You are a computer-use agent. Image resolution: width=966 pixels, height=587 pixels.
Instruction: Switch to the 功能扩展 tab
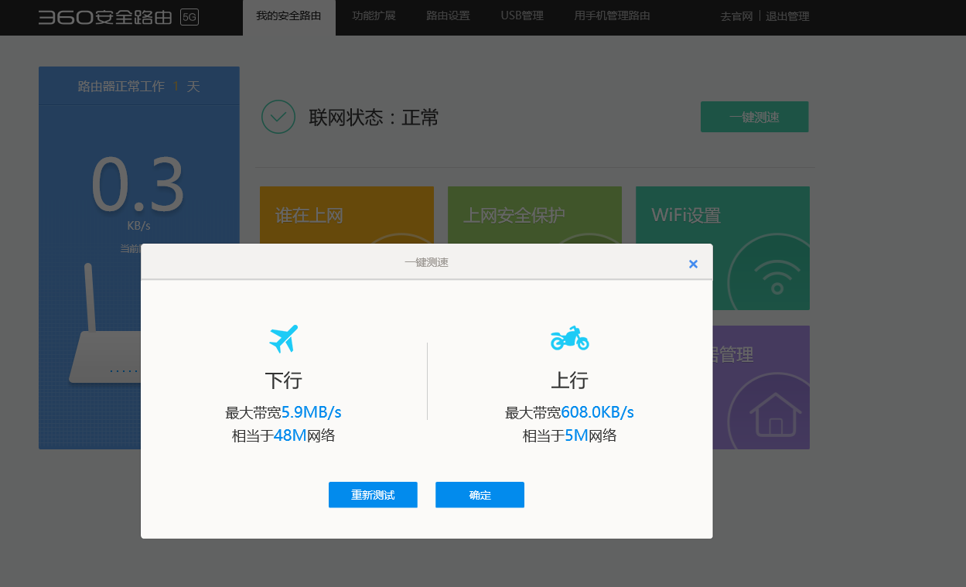[374, 16]
